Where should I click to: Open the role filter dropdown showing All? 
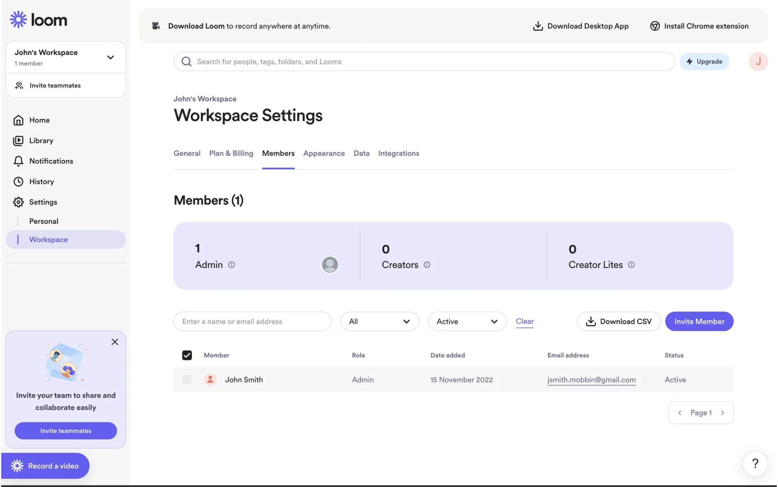click(x=379, y=321)
